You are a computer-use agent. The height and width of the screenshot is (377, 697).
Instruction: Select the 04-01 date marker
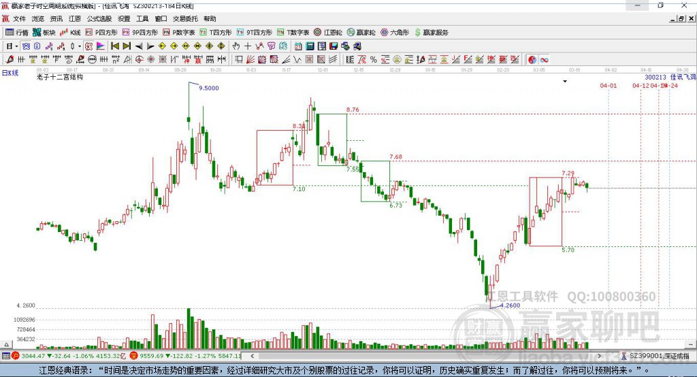coord(609,85)
